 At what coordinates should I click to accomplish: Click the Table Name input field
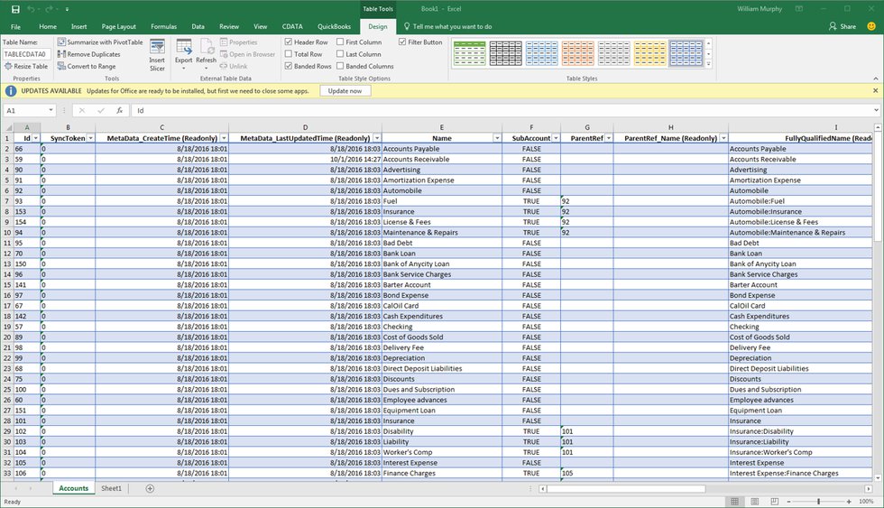[24, 54]
